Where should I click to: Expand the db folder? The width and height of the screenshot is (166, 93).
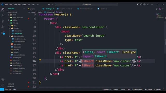[10, 26]
